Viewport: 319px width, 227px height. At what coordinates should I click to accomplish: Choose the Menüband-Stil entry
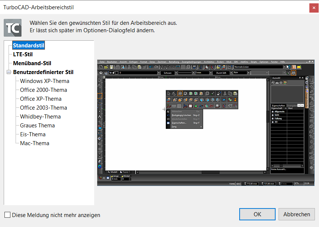(x=32, y=63)
